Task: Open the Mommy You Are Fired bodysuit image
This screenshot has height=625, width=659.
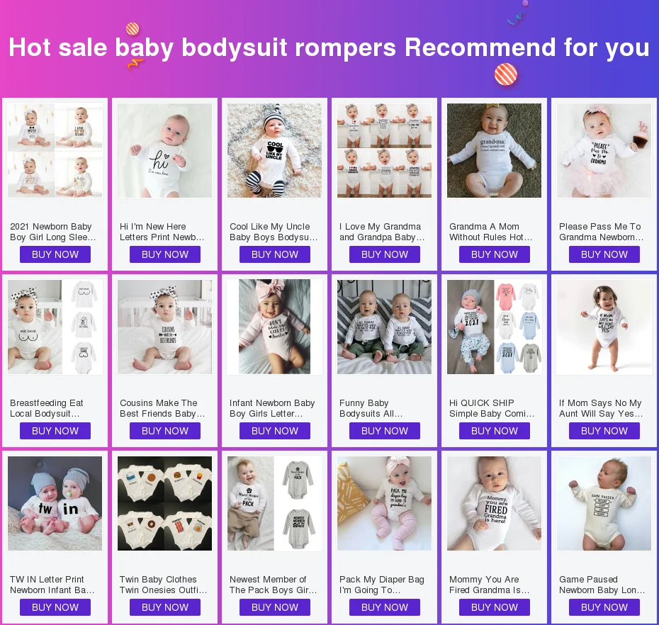Action: coord(495,504)
